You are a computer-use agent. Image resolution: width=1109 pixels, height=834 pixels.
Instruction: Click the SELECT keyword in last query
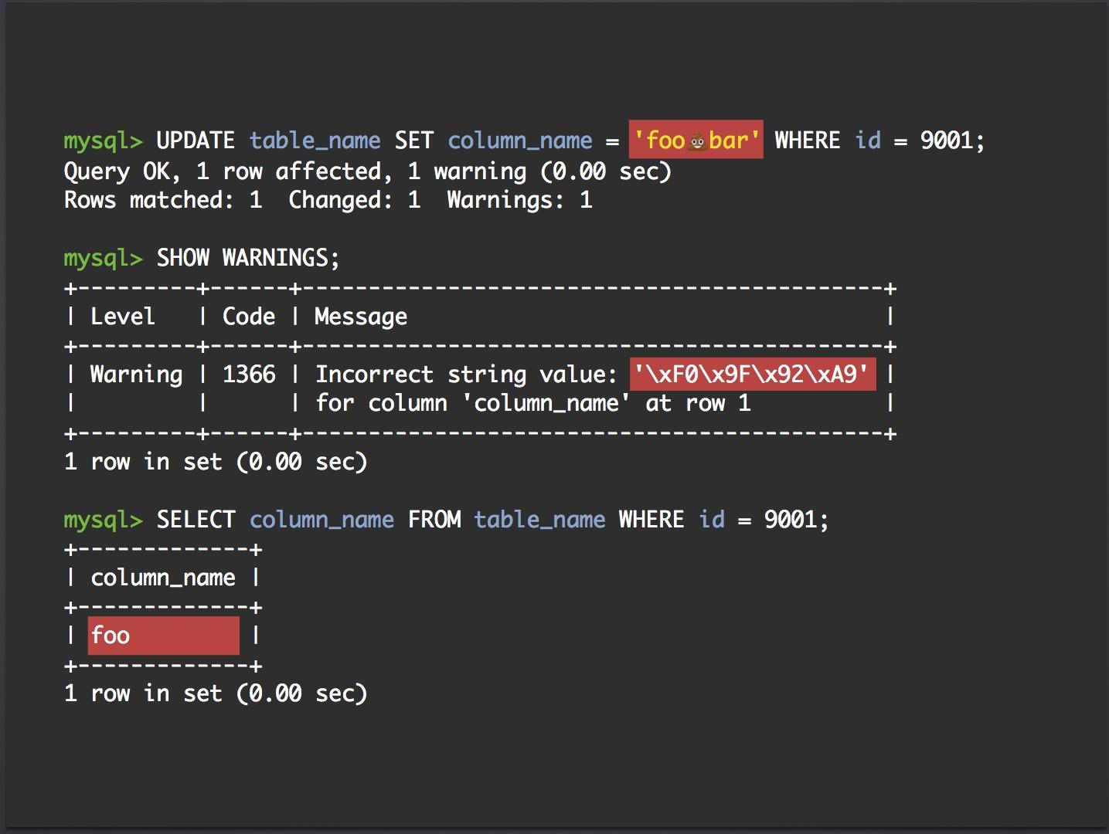196,519
